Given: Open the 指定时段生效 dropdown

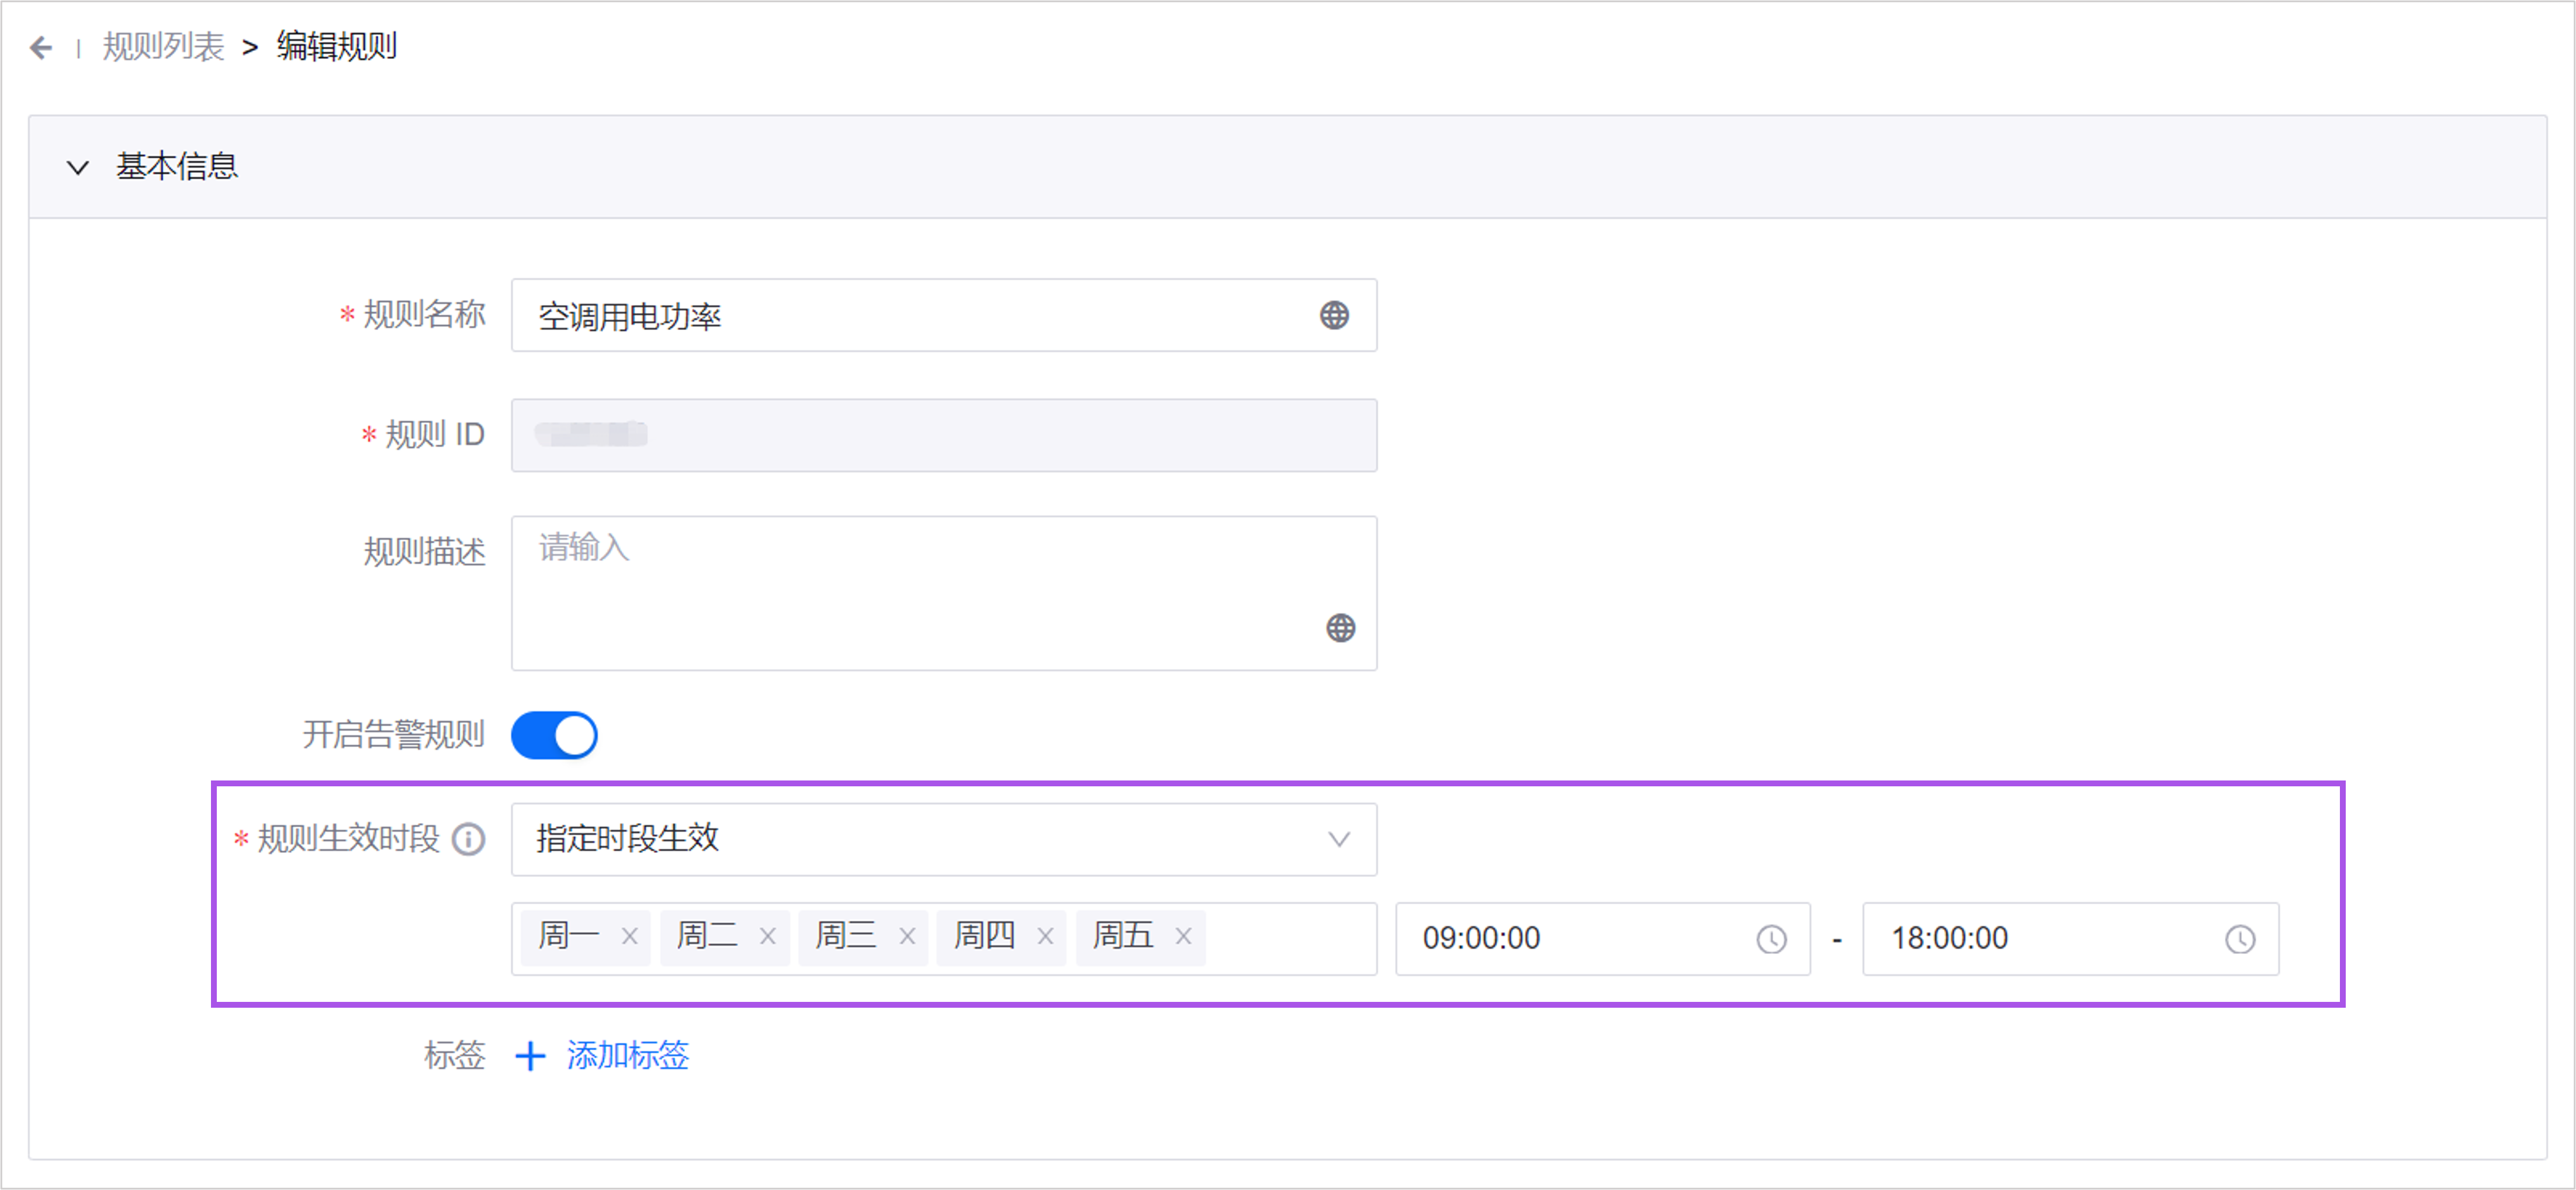Looking at the screenshot, I should tap(943, 839).
